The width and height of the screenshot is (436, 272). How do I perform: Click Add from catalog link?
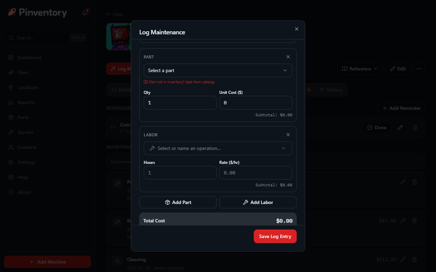179,82
